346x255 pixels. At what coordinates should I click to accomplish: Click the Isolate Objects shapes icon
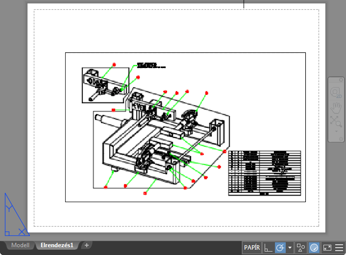click(300, 248)
